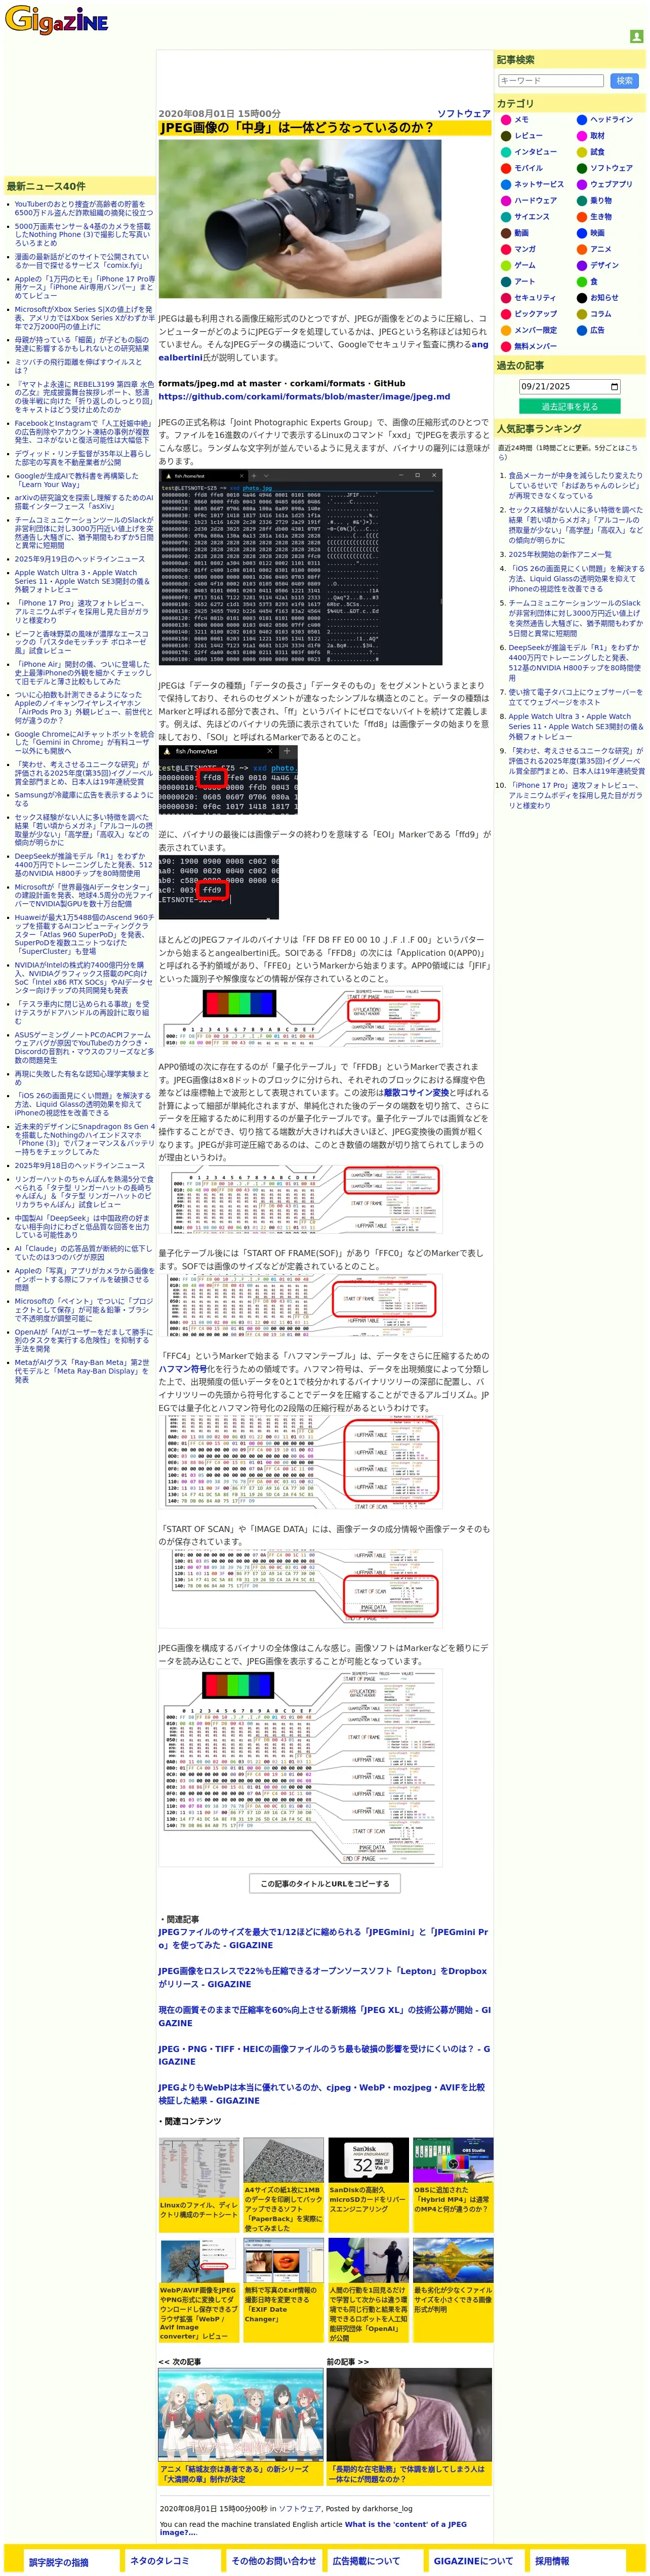Open the github.com corkami jpeg.md link
Image resolution: width=650 pixels, height=2576 pixels.
pyautogui.click(x=304, y=397)
